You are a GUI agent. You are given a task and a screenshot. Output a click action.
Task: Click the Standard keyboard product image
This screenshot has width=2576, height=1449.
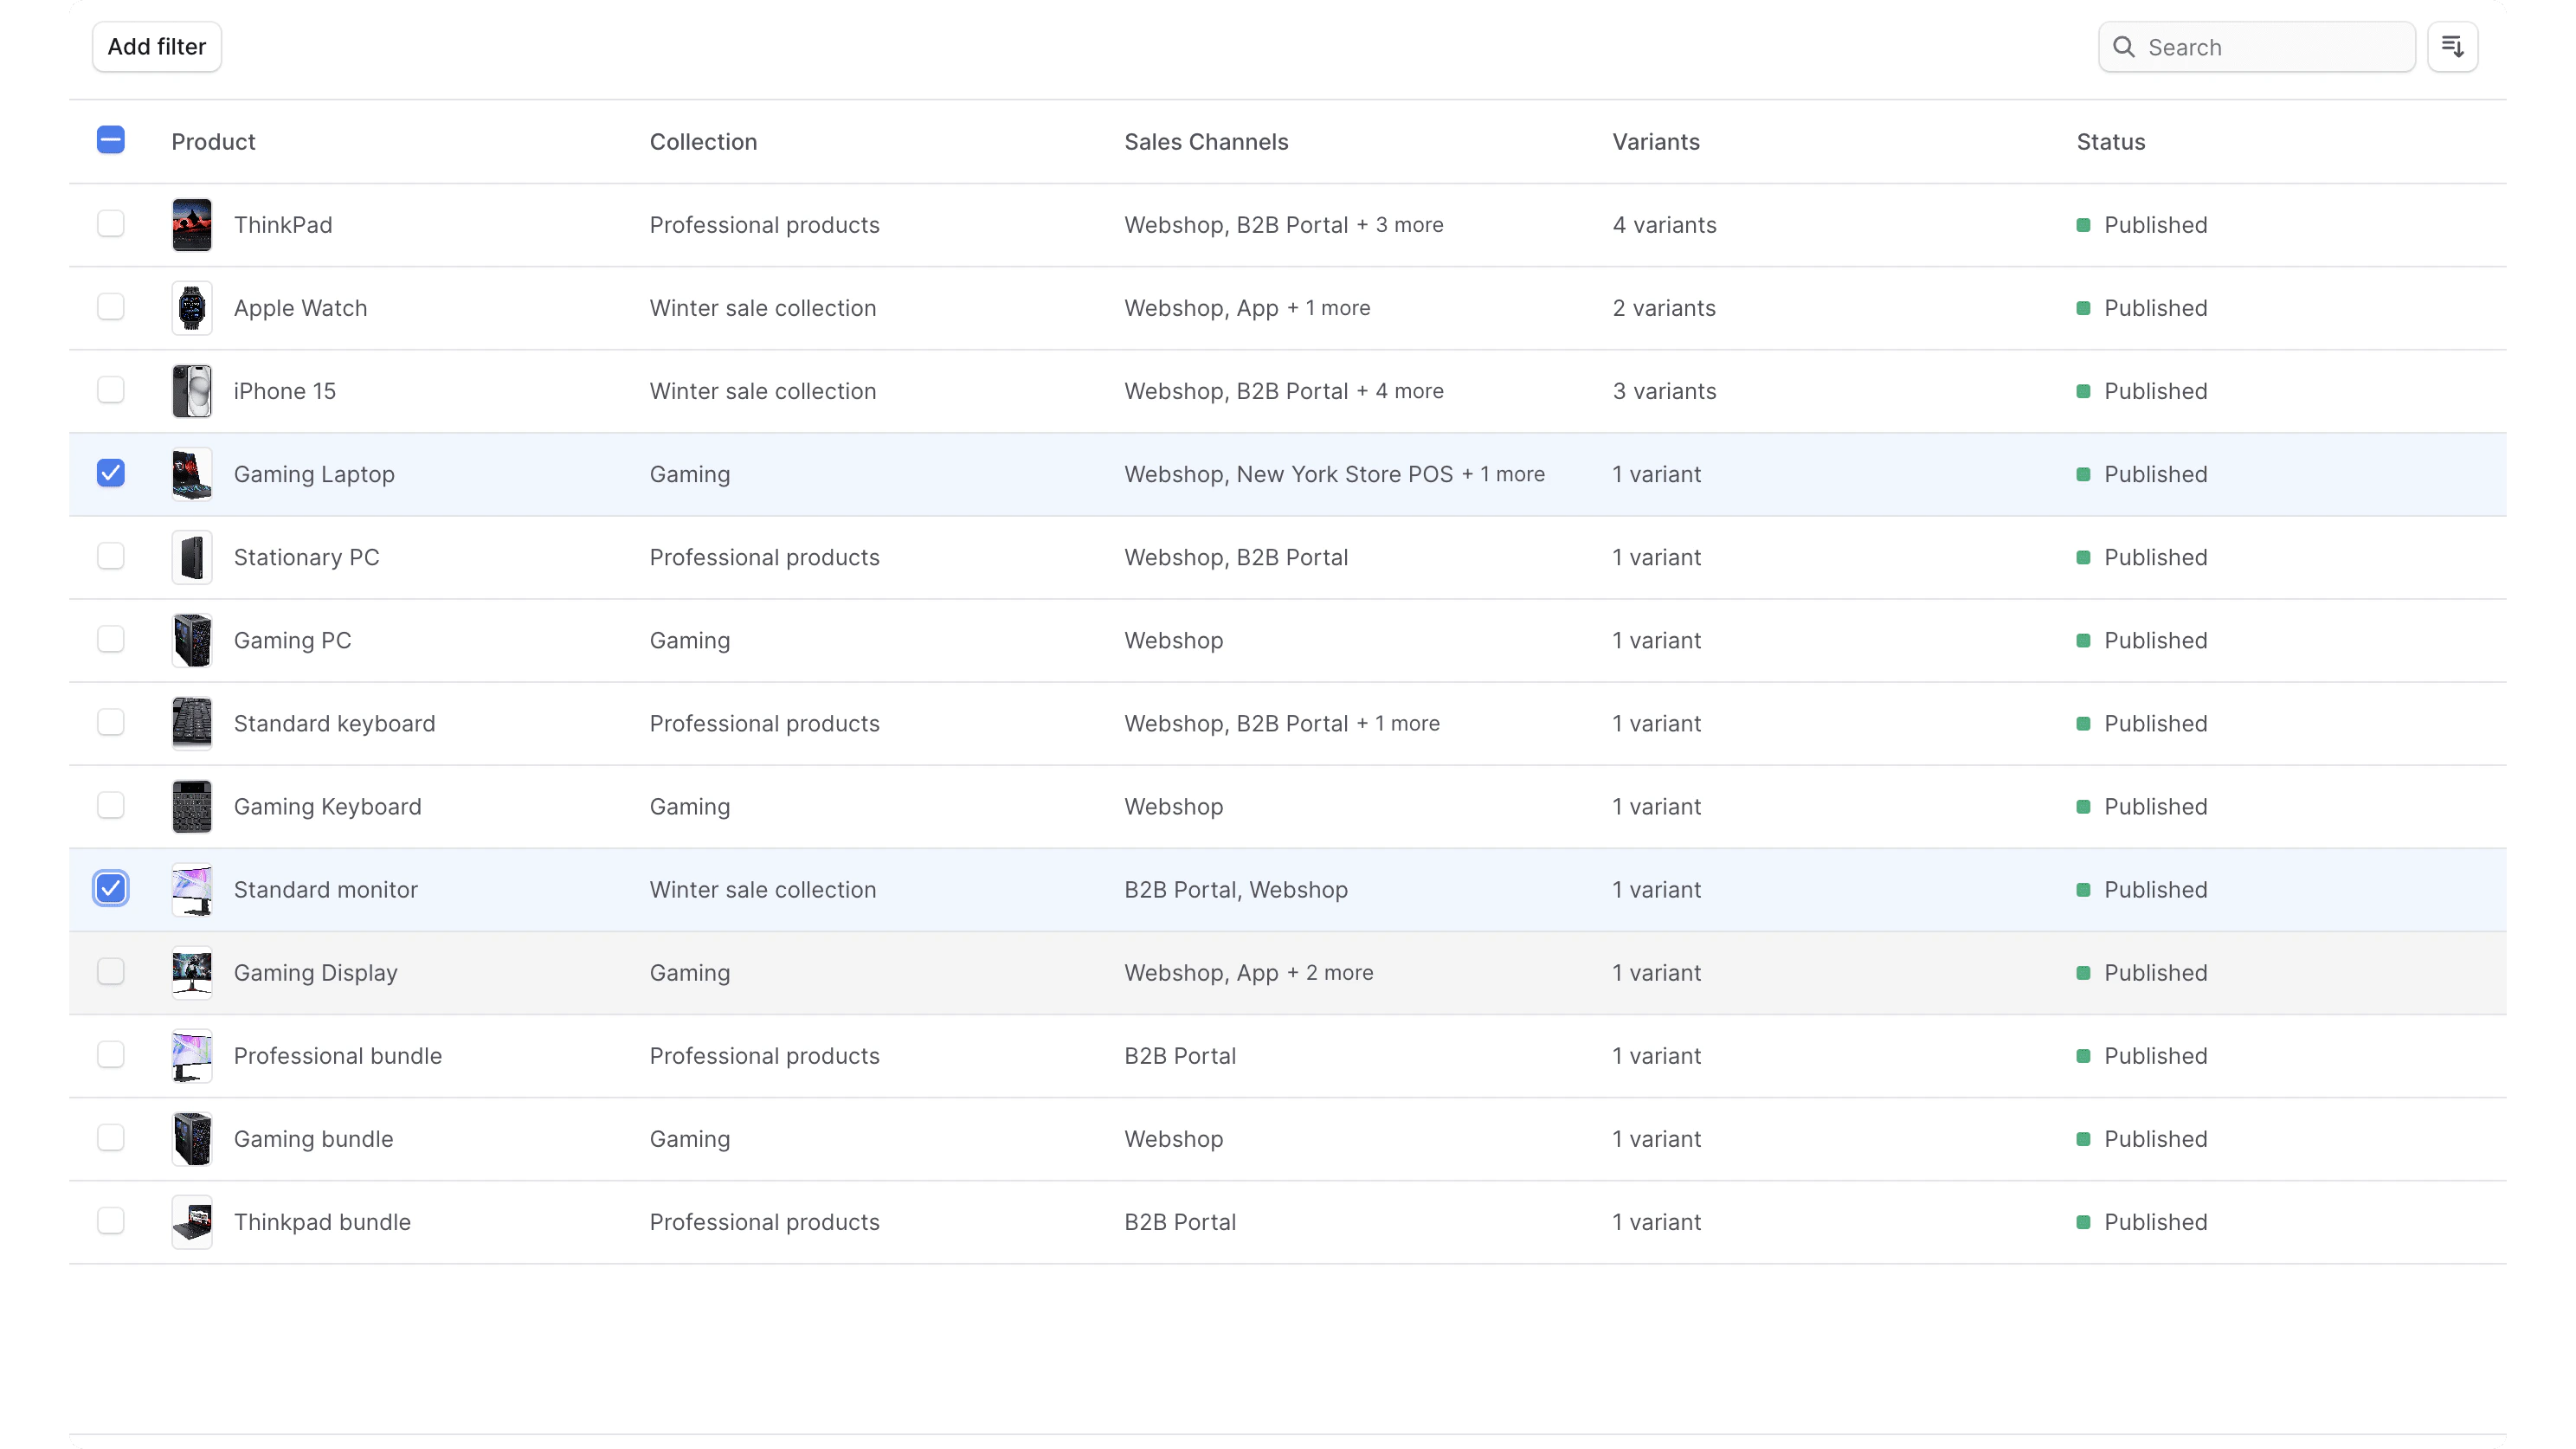192,723
